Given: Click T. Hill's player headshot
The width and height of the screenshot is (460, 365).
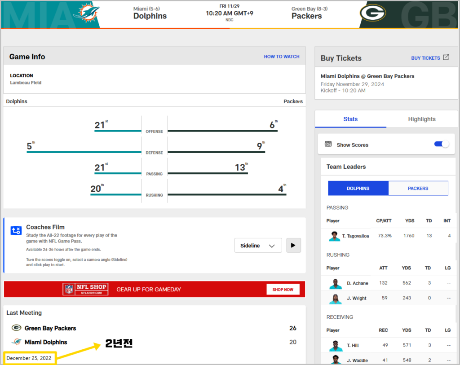Looking at the screenshot, I should (x=336, y=346).
